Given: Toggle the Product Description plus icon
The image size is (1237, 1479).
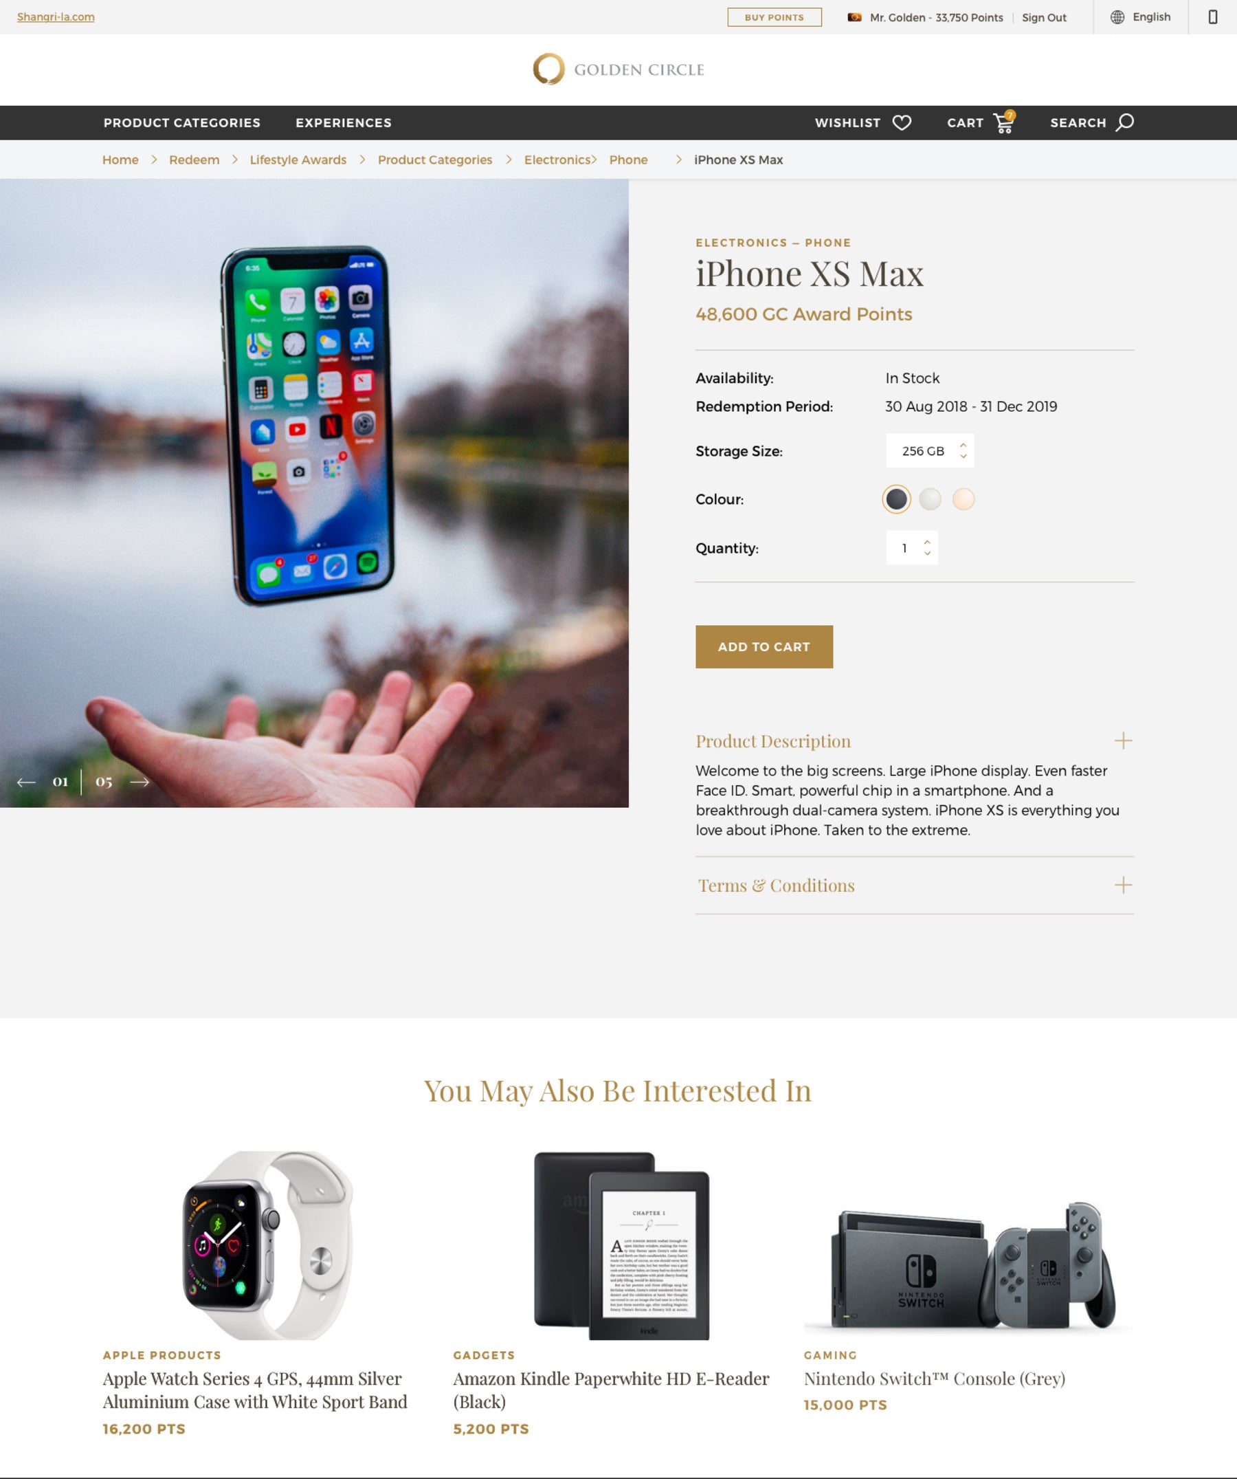Looking at the screenshot, I should pyautogui.click(x=1123, y=741).
